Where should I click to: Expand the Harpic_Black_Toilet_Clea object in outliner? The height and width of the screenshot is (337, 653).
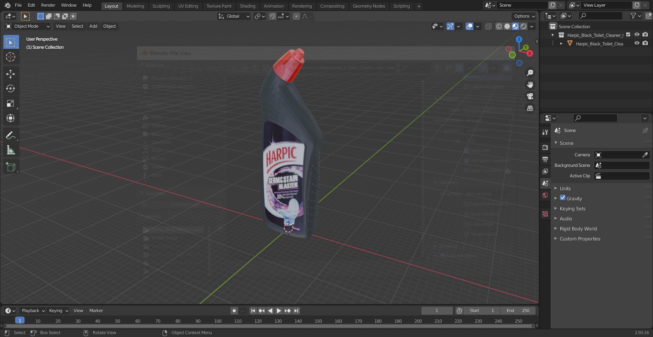(x=561, y=43)
